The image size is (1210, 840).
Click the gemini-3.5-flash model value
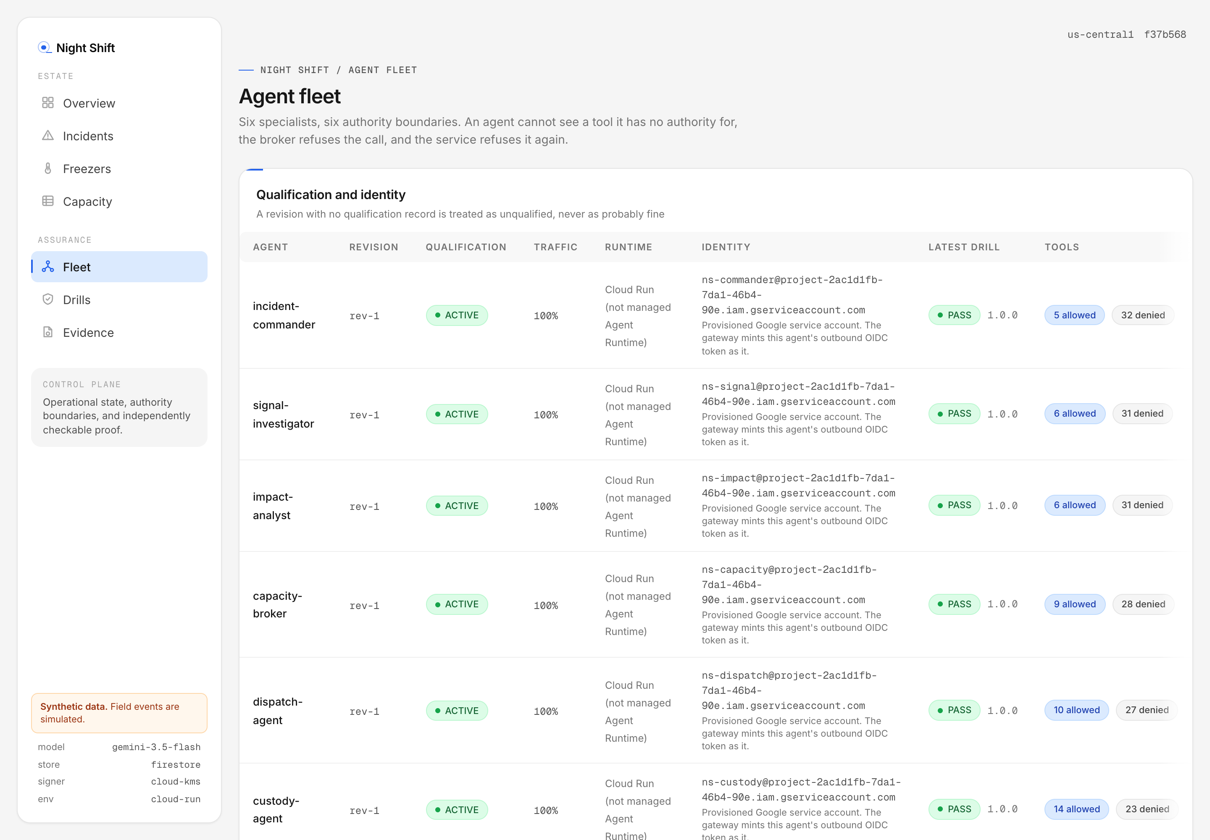156,747
